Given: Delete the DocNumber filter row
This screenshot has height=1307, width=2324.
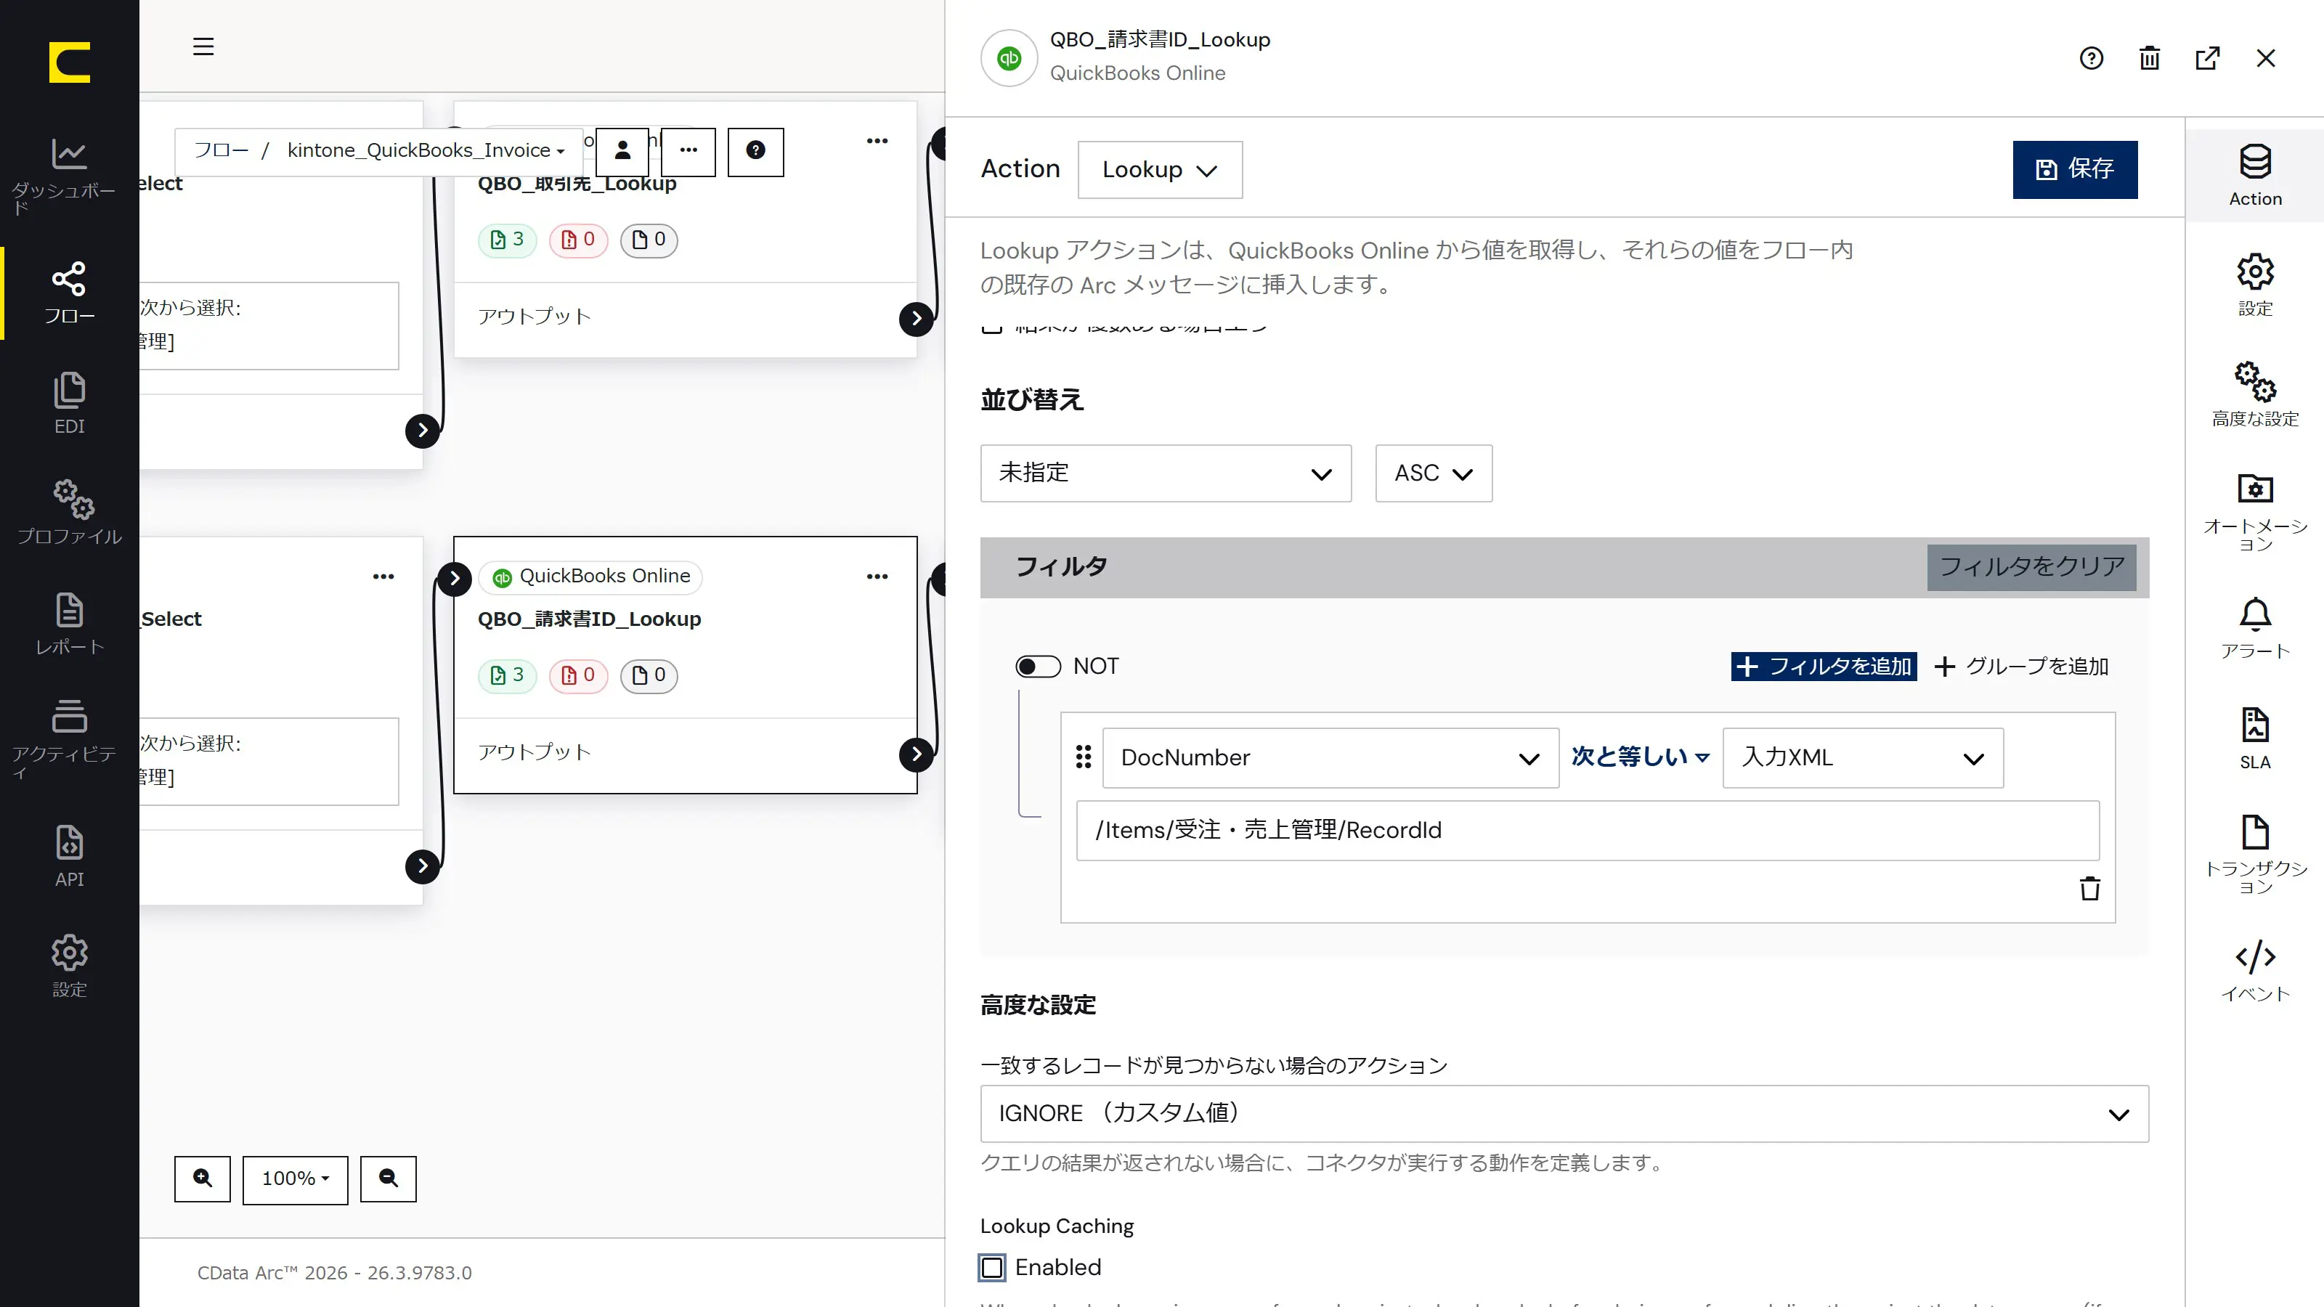Looking at the screenshot, I should [2089, 889].
